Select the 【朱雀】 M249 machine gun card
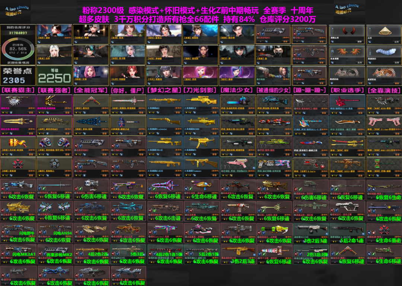Image resolution: width=402 pixels, height=286 pixels. [384, 105]
